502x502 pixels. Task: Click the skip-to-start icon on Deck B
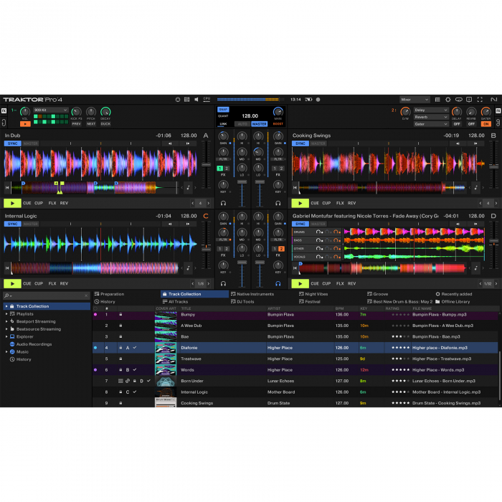click(x=295, y=188)
